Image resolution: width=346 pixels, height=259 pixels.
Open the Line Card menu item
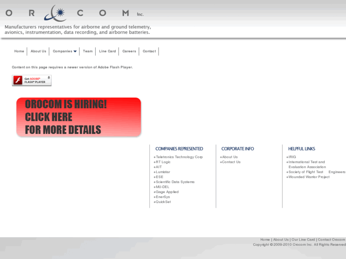pyautogui.click(x=108, y=51)
